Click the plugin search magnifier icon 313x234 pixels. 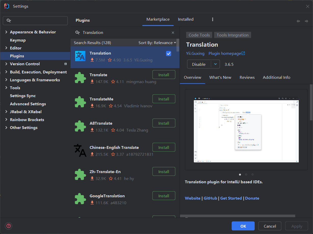(x=78, y=33)
